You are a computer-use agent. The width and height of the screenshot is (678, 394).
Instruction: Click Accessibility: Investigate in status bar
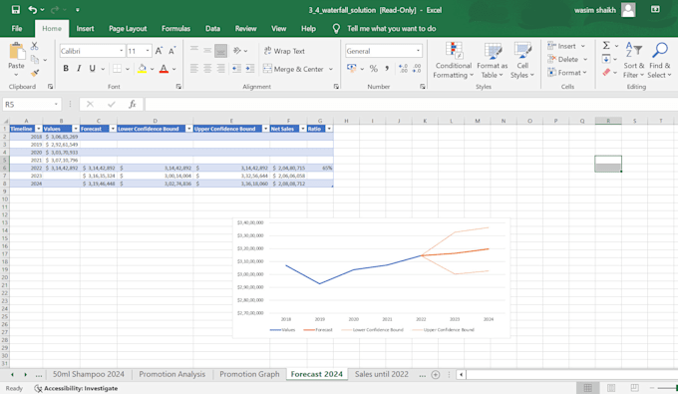pyautogui.click(x=76, y=388)
